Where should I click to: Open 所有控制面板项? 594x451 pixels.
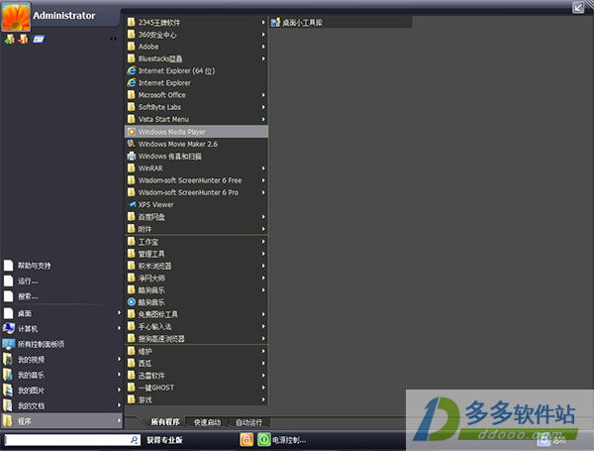(x=61, y=344)
